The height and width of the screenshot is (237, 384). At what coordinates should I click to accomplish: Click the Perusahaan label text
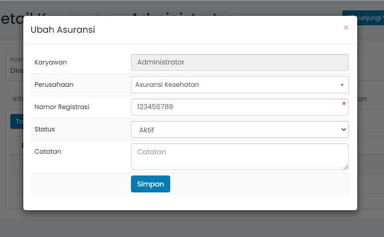(x=54, y=85)
